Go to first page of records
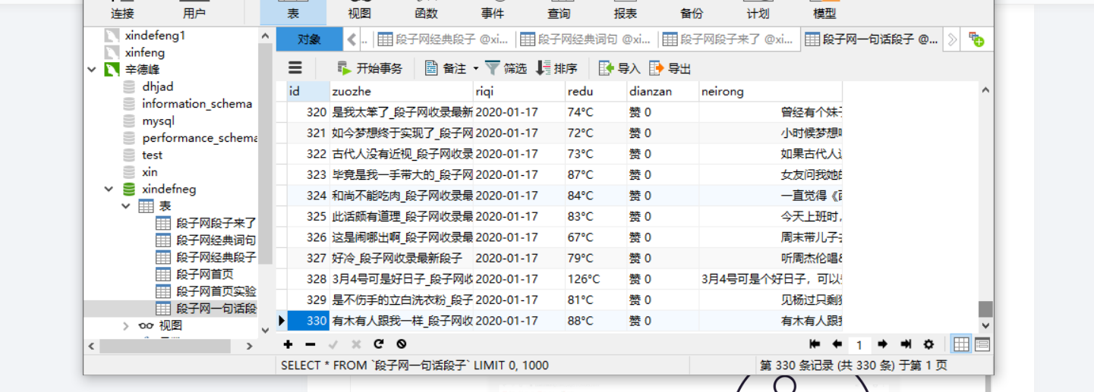Image resolution: width=1094 pixels, height=392 pixels. [x=815, y=344]
